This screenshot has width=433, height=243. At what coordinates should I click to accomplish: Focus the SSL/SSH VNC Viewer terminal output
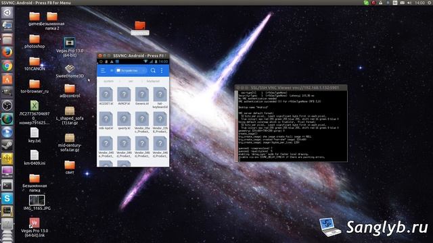(292, 126)
